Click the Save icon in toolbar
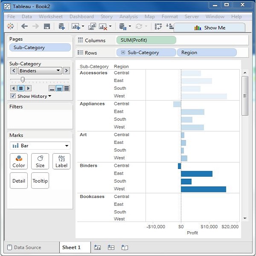The height and width of the screenshot is (256, 256). (x=47, y=26)
